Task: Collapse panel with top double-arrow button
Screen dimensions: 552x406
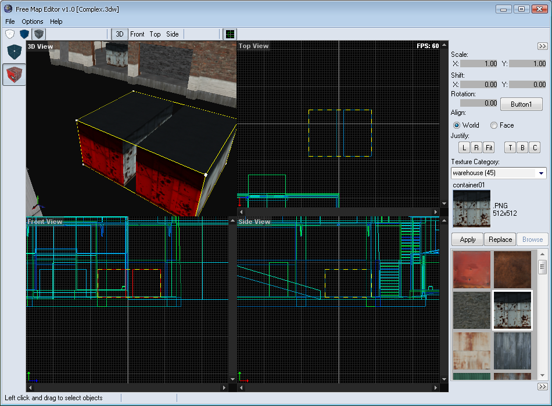Action: [x=543, y=46]
